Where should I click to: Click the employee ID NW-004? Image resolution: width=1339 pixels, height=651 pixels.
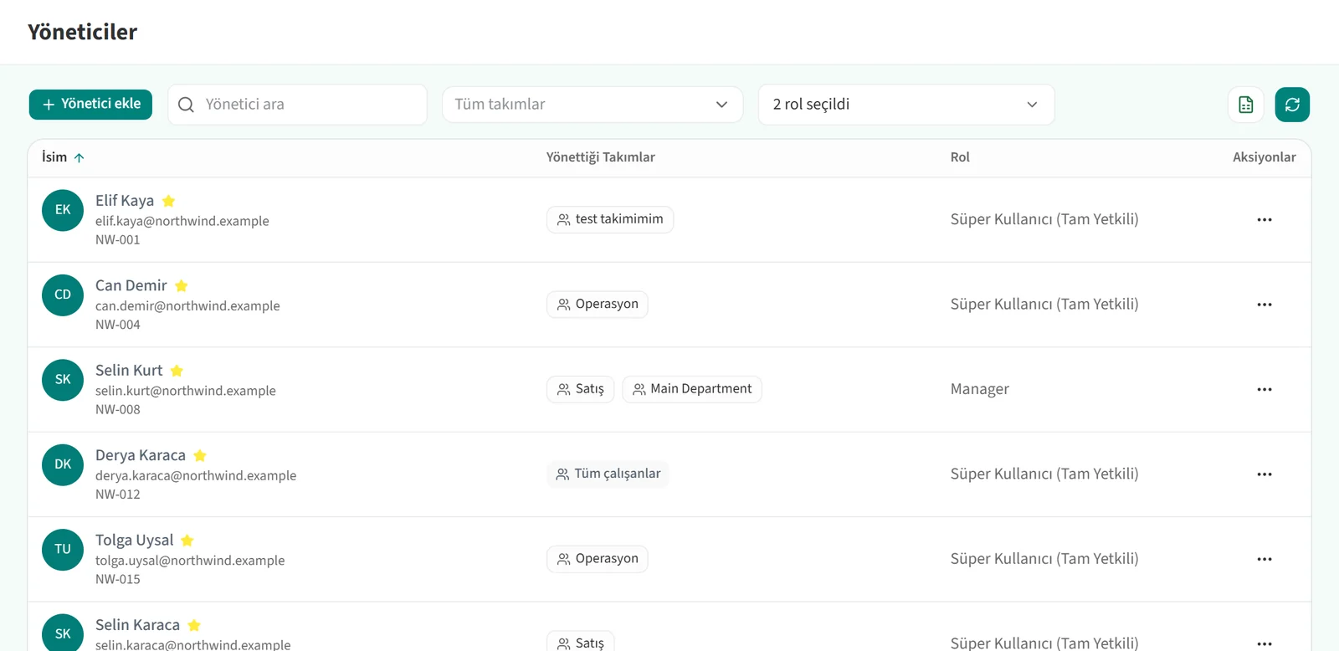coord(118,325)
